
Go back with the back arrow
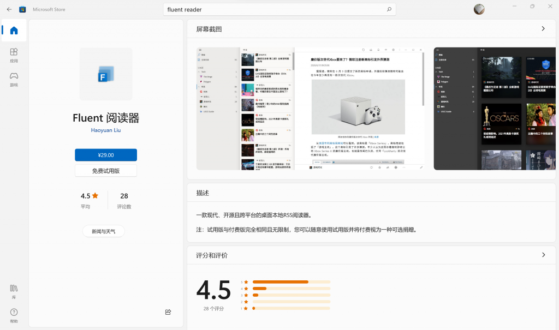(9, 9)
